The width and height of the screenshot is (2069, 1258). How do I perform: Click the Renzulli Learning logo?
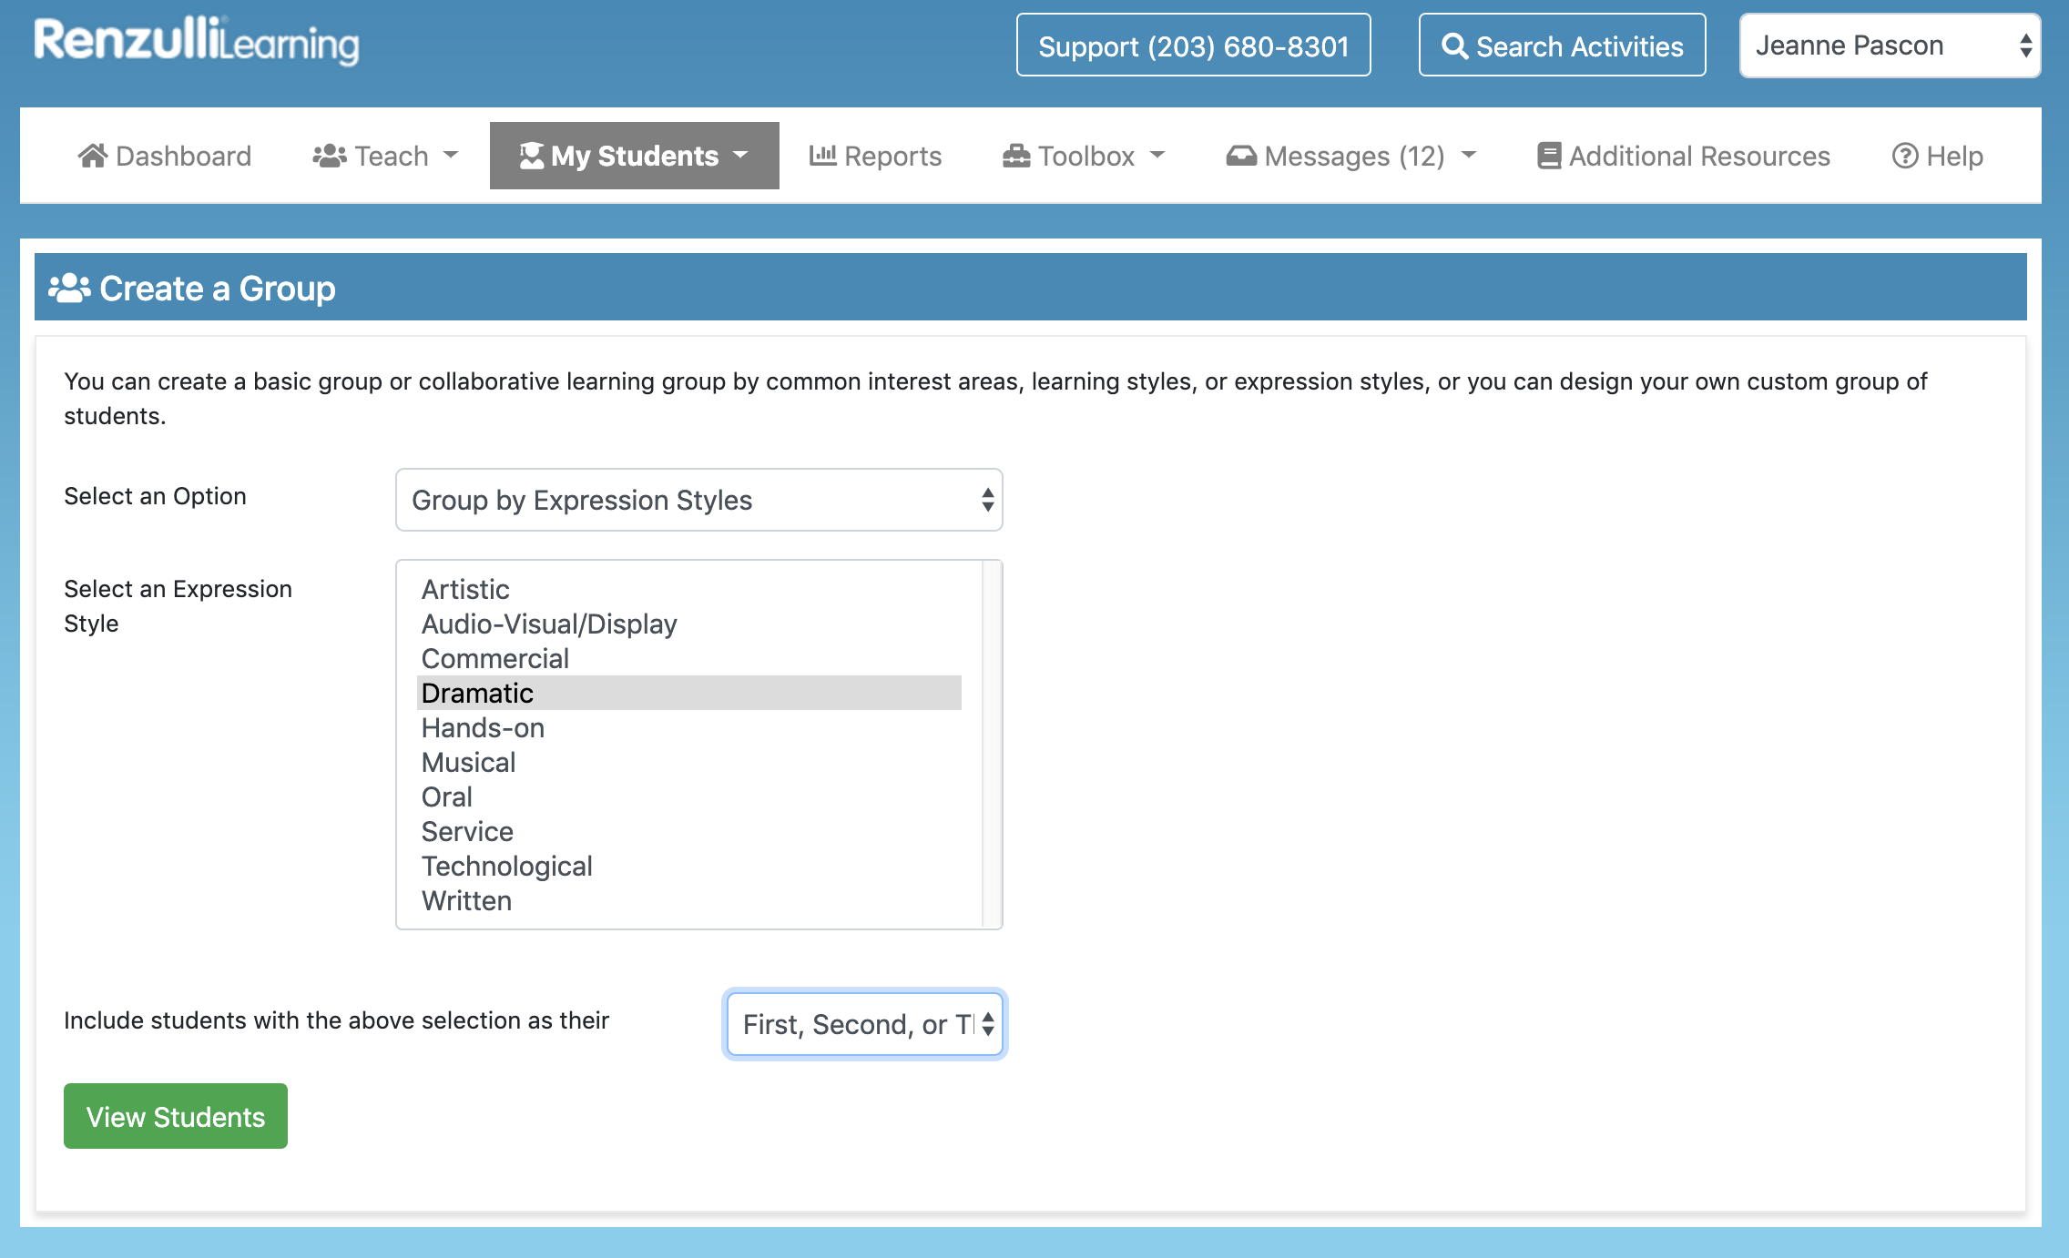click(x=197, y=42)
